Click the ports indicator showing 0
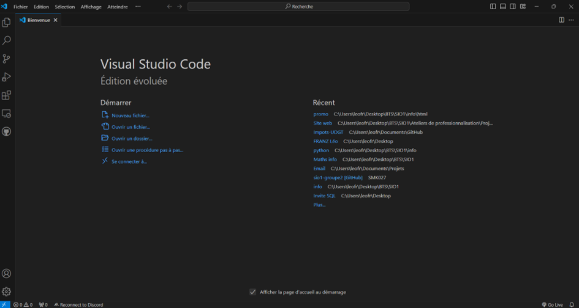This screenshot has width=579, height=308. point(44,305)
